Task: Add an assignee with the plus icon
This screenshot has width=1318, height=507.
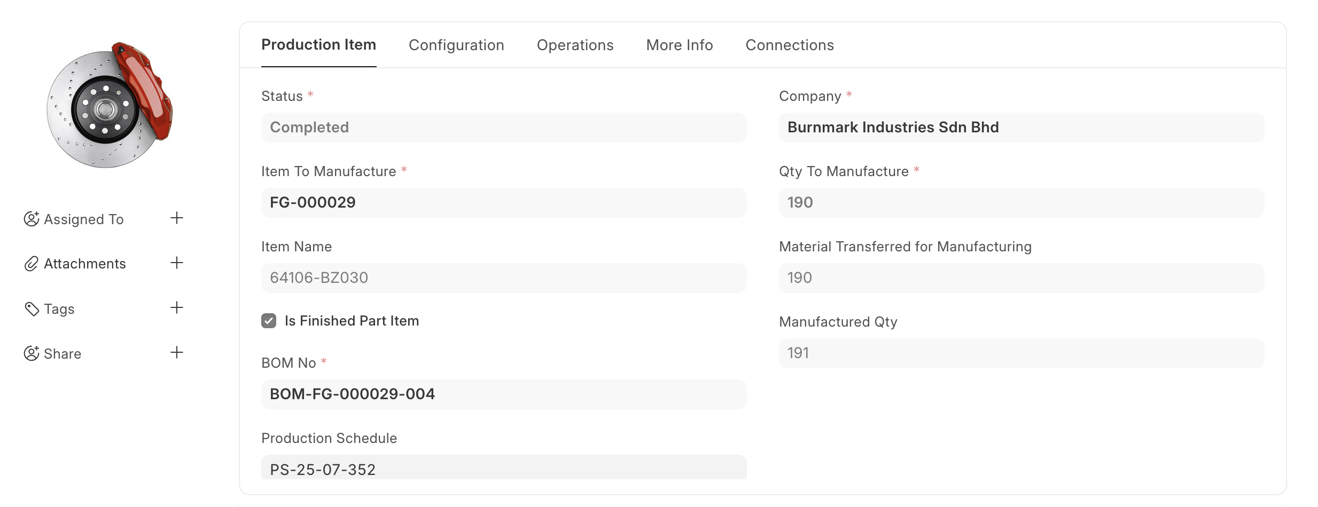Action: (x=177, y=218)
